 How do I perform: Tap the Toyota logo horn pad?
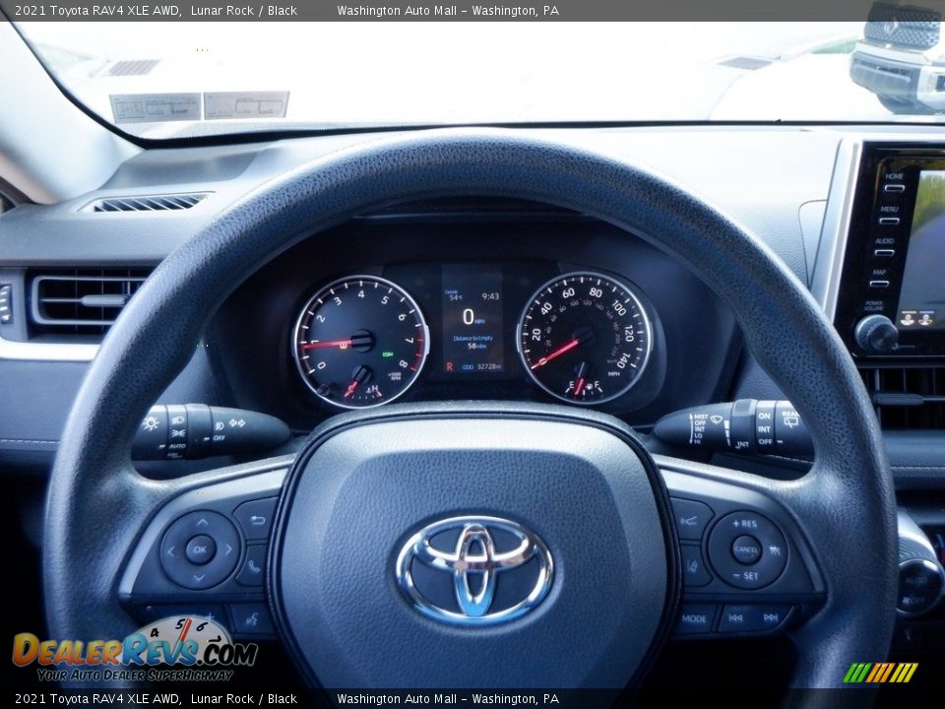(x=474, y=569)
